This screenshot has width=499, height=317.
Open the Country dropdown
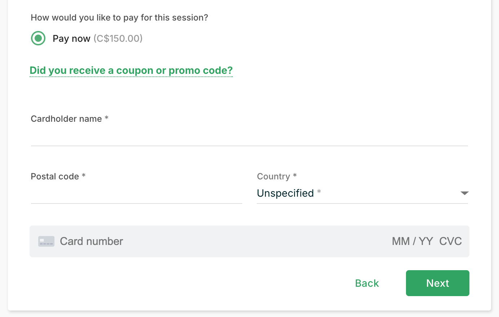[362, 193]
